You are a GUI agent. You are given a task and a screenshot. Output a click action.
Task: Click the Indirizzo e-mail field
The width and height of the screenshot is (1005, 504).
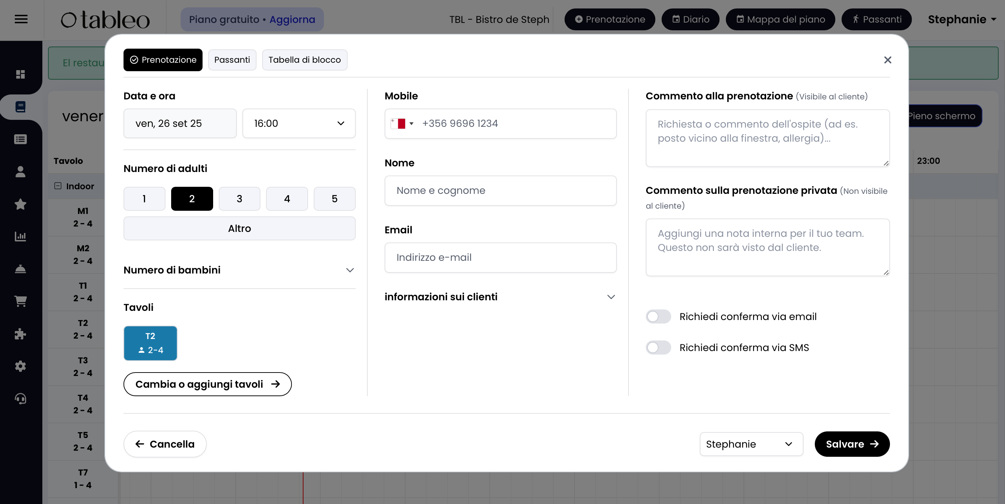tap(500, 258)
